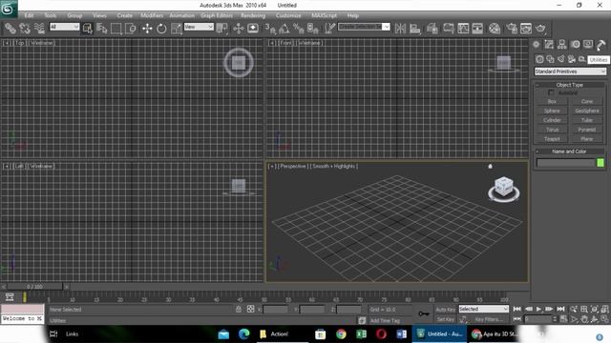This screenshot has width=611, height=343.
Task: Click the Edit Named Selection Sets icon
Action: (329, 29)
